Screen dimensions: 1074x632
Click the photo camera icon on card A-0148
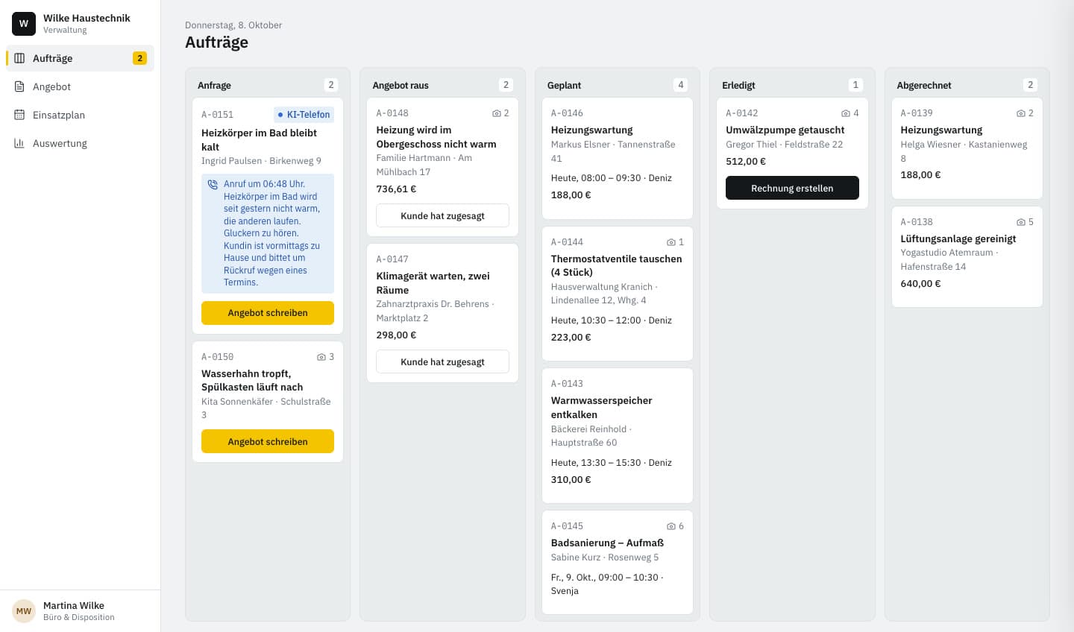tap(497, 113)
